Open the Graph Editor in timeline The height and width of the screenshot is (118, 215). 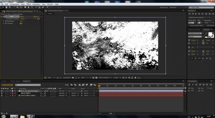pyautogui.click(x=95, y=85)
